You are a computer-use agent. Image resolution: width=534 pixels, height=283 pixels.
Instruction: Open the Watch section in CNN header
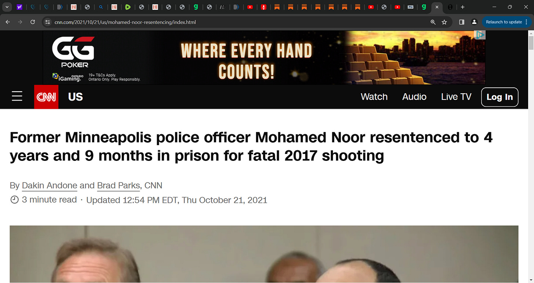coord(374,97)
